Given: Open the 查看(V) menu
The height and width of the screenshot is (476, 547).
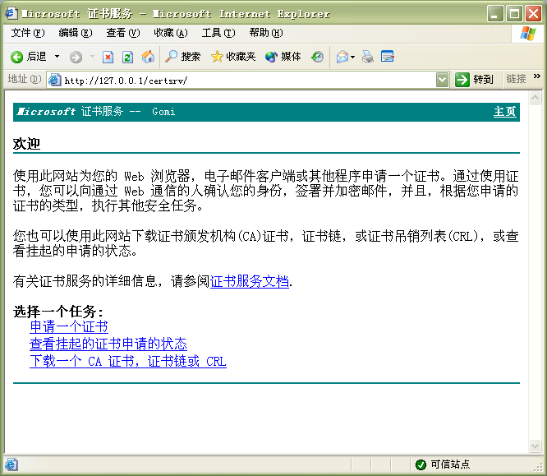Looking at the screenshot, I should (123, 33).
